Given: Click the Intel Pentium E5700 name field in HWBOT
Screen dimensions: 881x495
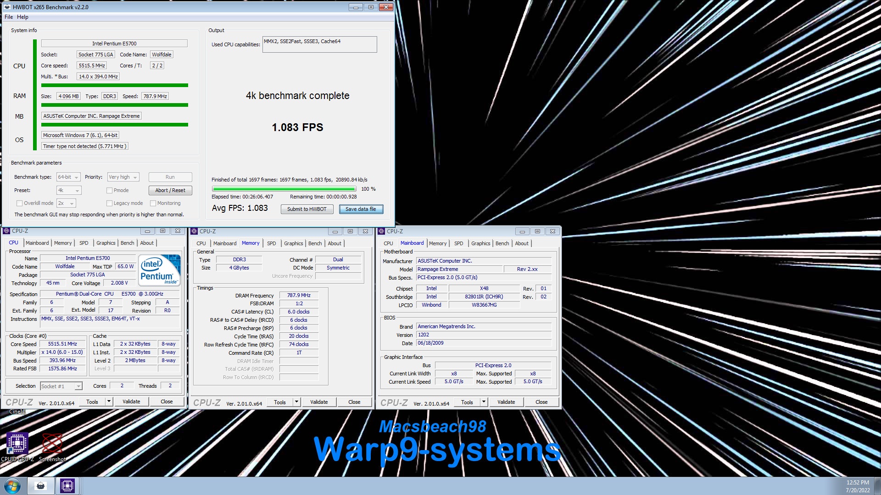Looking at the screenshot, I should click(x=114, y=44).
